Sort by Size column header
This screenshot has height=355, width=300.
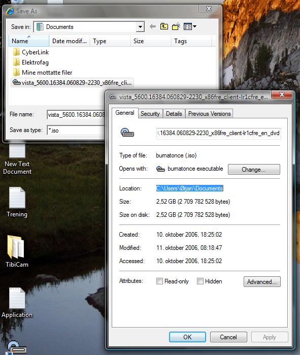pyautogui.click(x=150, y=41)
